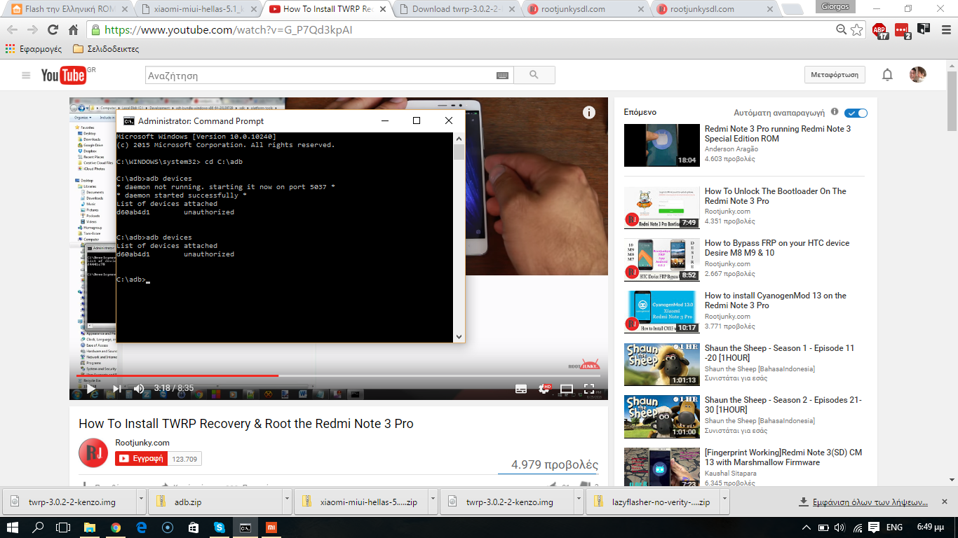Open video quality settings gear
Viewport: 958px width, 538px height.
(x=544, y=388)
